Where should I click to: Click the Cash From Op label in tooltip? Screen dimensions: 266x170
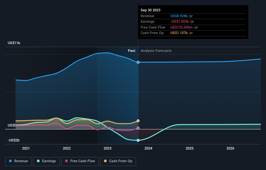152,33
